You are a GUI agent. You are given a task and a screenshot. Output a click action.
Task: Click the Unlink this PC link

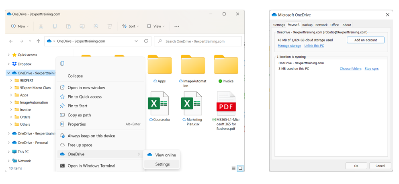[314, 46]
